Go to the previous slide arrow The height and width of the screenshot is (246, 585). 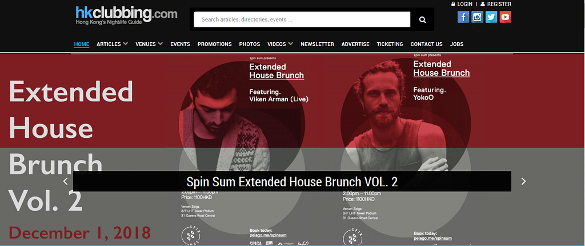(x=66, y=181)
